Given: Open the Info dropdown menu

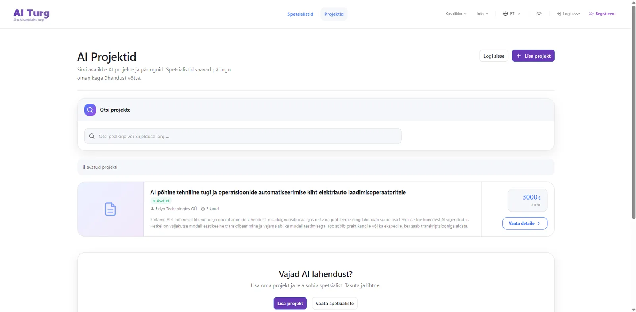Looking at the screenshot, I should pyautogui.click(x=482, y=14).
